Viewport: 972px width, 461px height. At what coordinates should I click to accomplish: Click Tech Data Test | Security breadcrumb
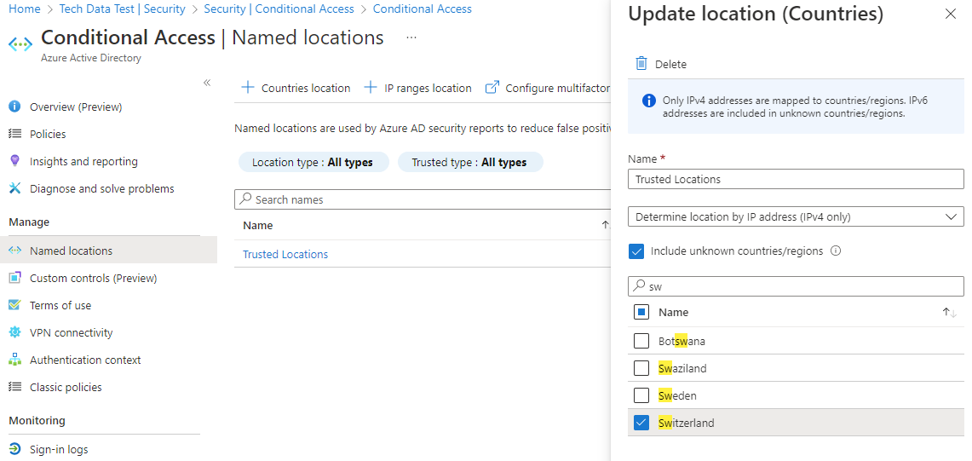[x=122, y=9]
